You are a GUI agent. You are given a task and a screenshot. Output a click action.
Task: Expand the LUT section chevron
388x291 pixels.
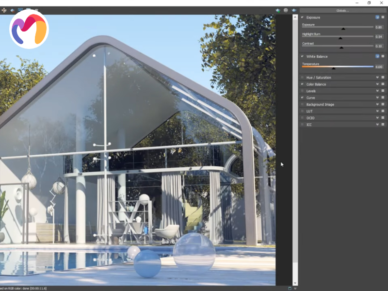pos(377,111)
